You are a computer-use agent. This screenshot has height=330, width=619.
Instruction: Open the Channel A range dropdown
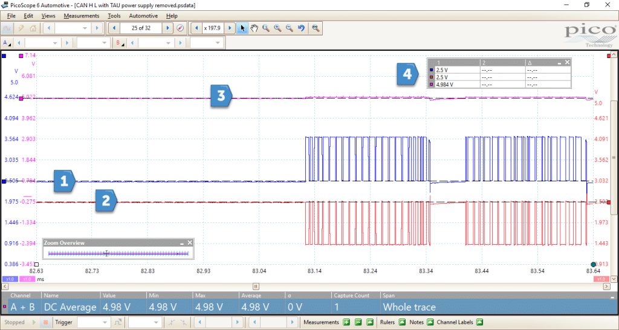(x=43, y=43)
